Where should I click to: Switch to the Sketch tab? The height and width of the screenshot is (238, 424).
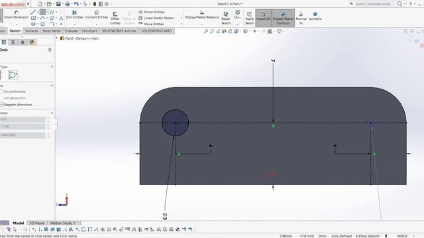pos(15,31)
